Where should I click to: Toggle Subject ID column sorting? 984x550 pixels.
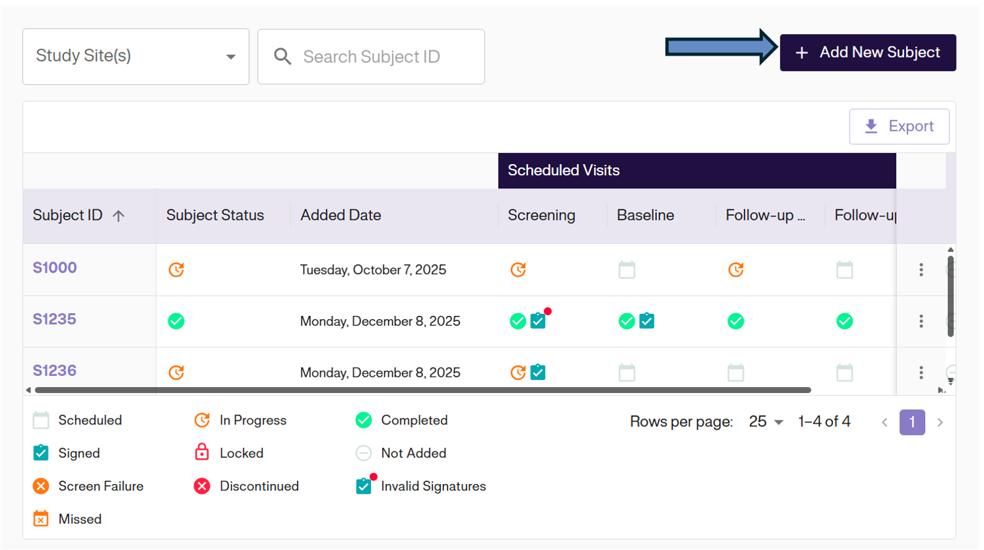coord(78,215)
